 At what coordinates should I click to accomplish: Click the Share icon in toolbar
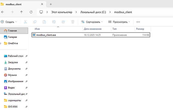pyautogui.click(x=63, y=22)
